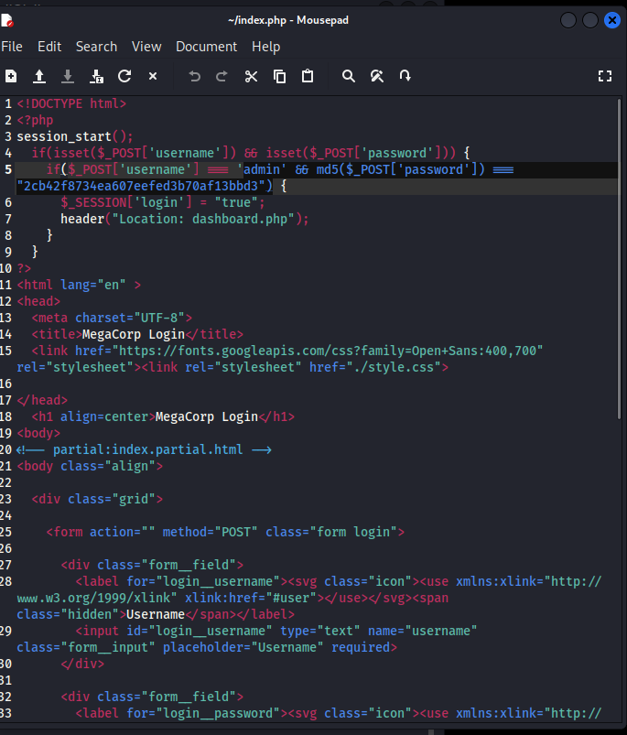Maximize the Mousepad window

590,20
